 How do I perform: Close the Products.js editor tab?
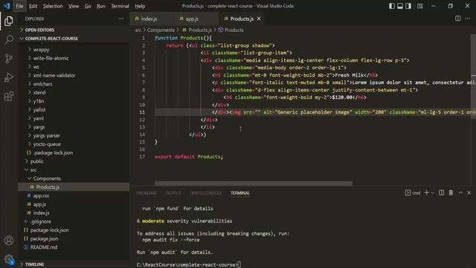point(259,19)
